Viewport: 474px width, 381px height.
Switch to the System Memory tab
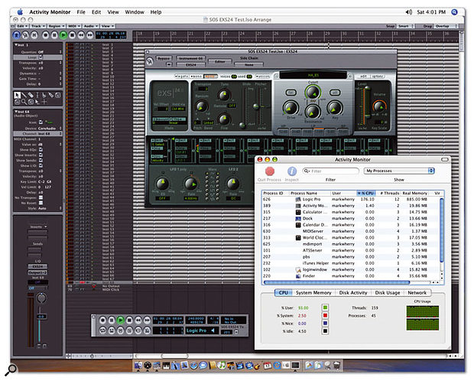(313, 292)
